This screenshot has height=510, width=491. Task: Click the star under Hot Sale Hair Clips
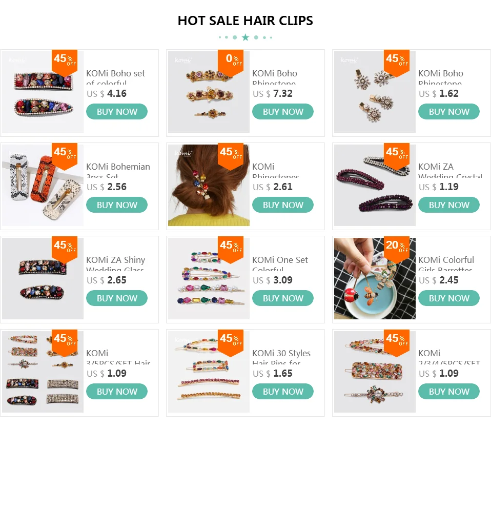coord(245,37)
